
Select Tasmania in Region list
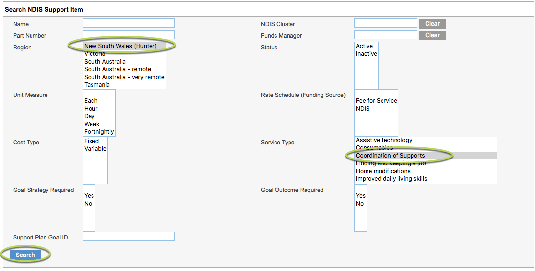point(124,85)
